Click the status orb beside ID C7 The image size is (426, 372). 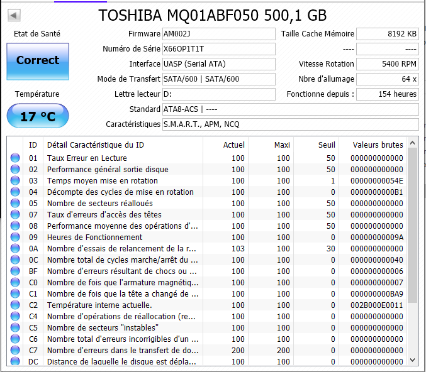click(15, 351)
